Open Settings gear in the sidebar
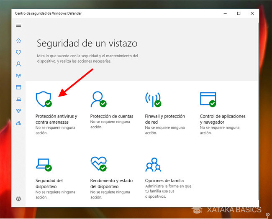The height and width of the screenshot is (219, 272). (18, 199)
